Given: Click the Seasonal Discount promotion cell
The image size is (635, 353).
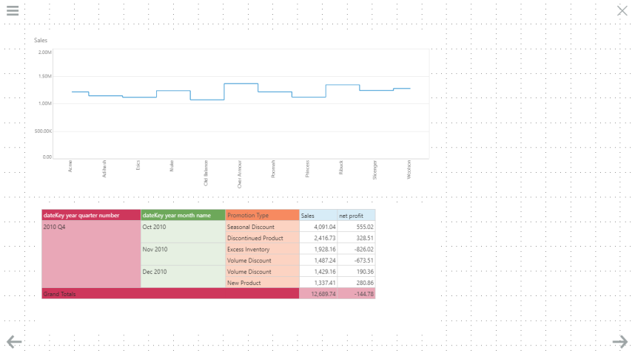Looking at the screenshot, I should (x=251, y=227).
